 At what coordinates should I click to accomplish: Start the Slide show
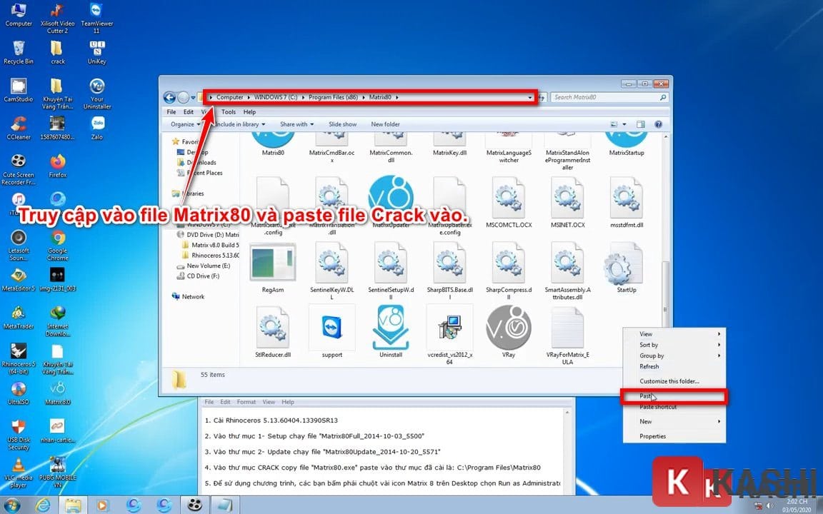click(342, 124)
